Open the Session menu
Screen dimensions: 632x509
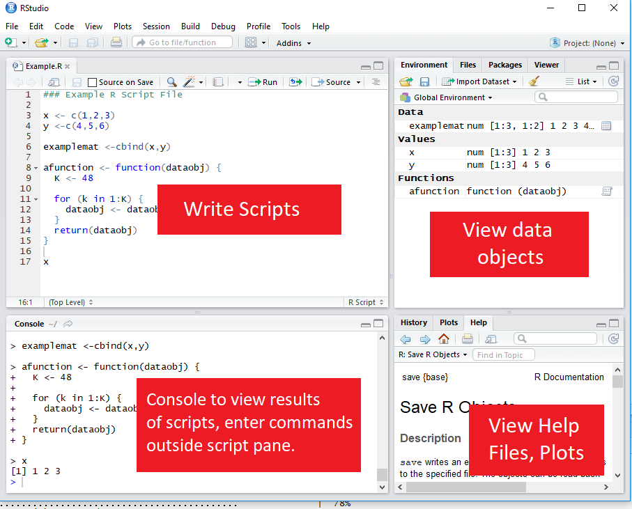tap(156, 26)
